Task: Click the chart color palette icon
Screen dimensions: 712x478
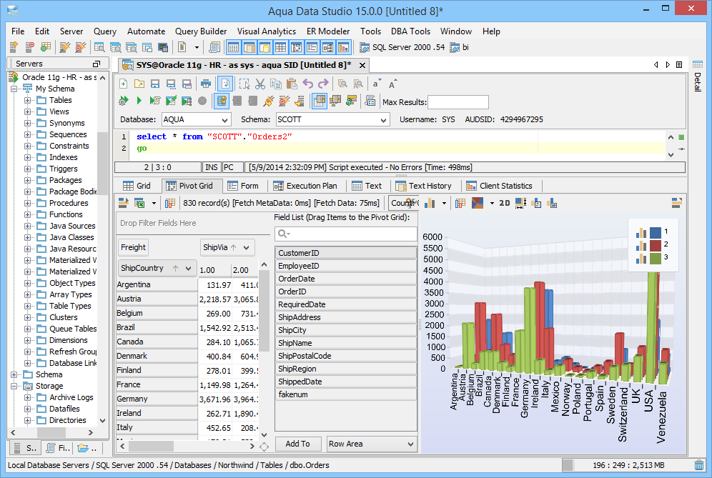Action: point(478,203)
